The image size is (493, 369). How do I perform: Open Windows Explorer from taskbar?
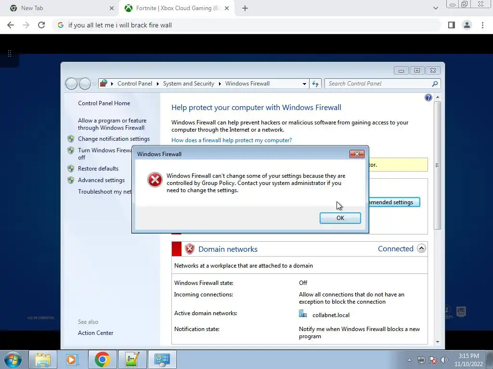click(x=43, y=359)
